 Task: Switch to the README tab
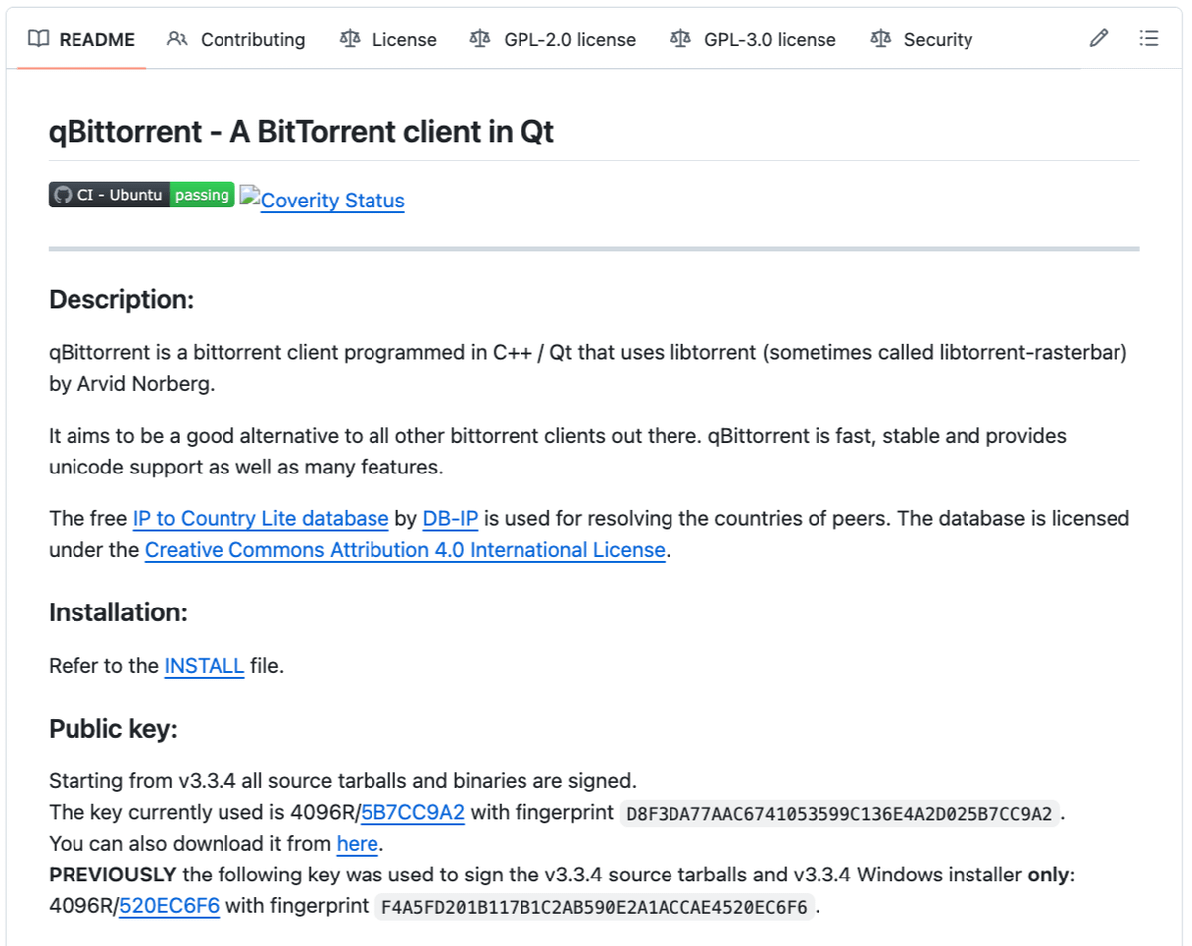coord(81,39)
